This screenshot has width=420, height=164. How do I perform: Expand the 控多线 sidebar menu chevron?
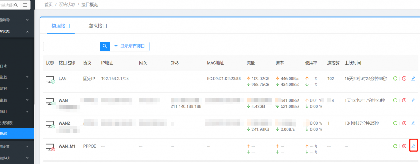[x=27, y=158]
